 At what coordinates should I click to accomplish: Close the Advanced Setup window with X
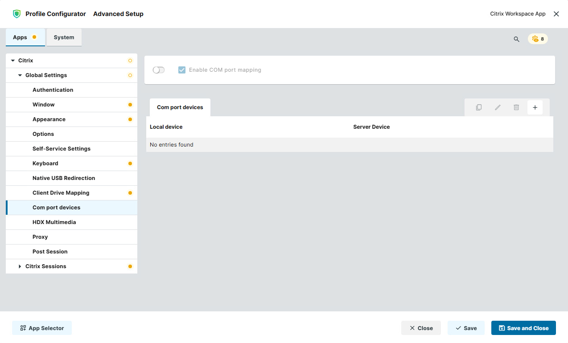coord(556,14)
